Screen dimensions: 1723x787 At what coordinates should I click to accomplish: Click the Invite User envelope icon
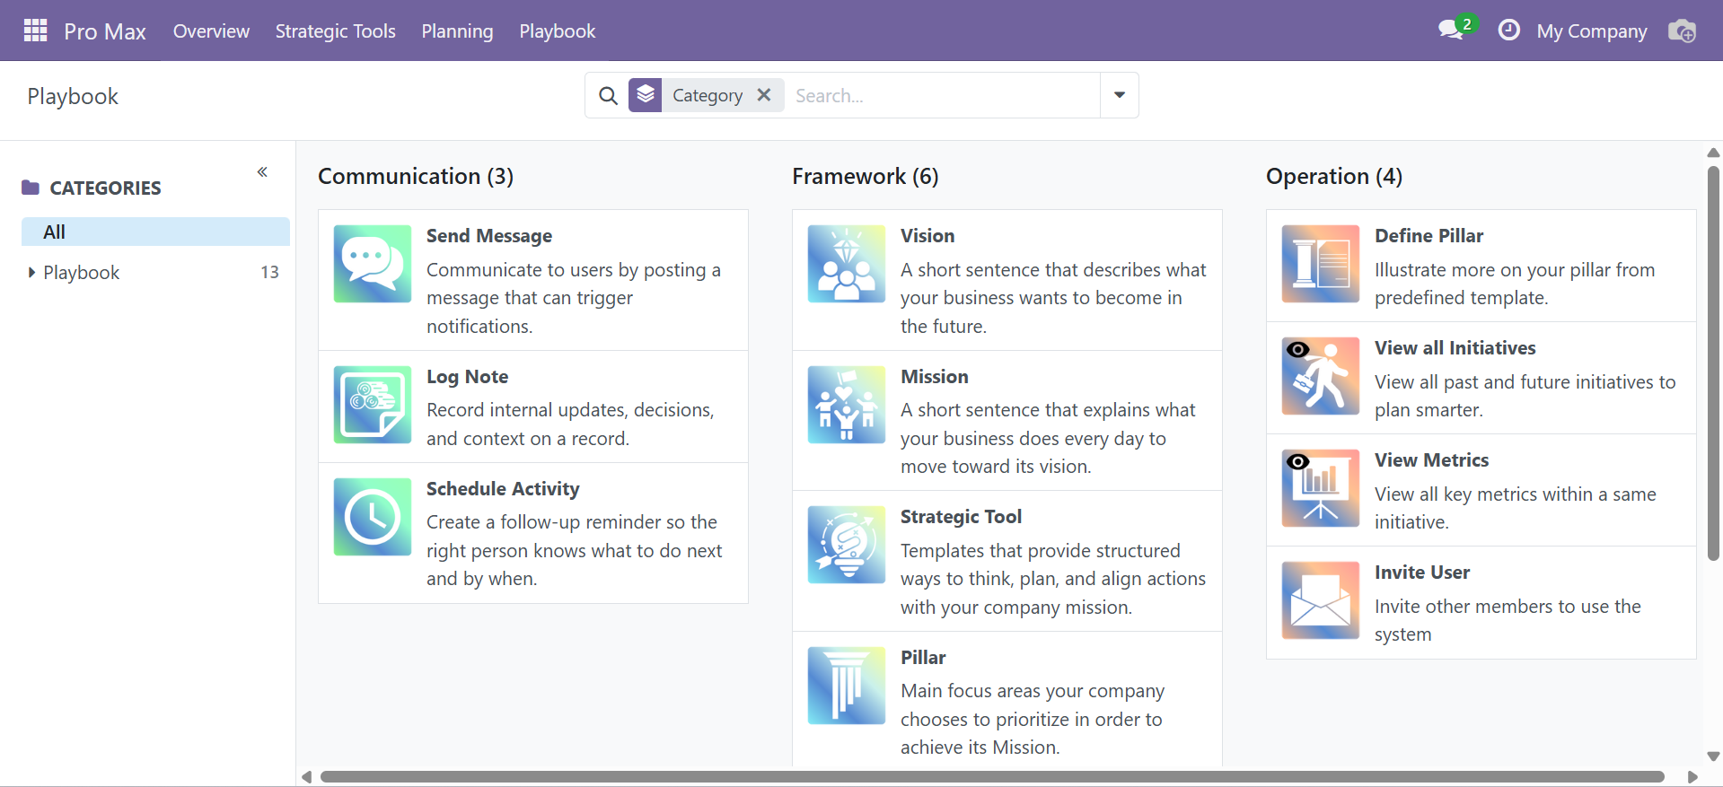(x=1320, y=600)
